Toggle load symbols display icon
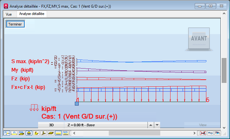The width and height of the screenshot is (230, 139). tap(58, 133)
